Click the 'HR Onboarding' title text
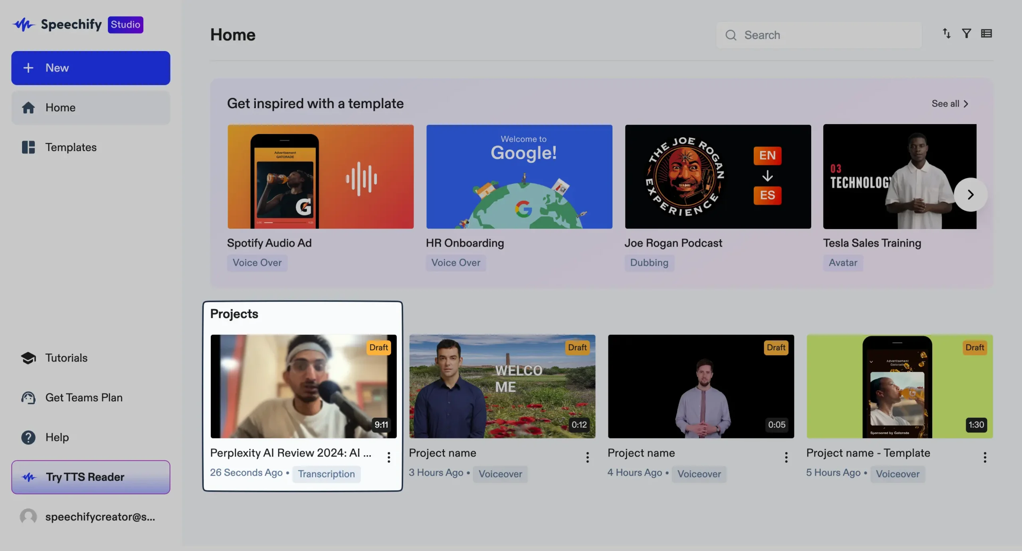The height and width of the screenshot is (551, 1022). tap(465, 243)
